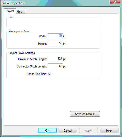
Task: Click the Return To Origin label text
Action: [x=37, y=74]
